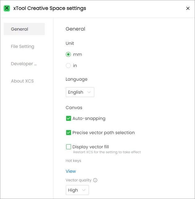Click the View hot keys link
This screenshot has height=199, width=195.
pyautogui.click(x=71, y=171)
